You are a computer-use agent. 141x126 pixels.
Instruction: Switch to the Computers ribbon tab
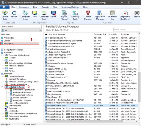click(24, 7)
